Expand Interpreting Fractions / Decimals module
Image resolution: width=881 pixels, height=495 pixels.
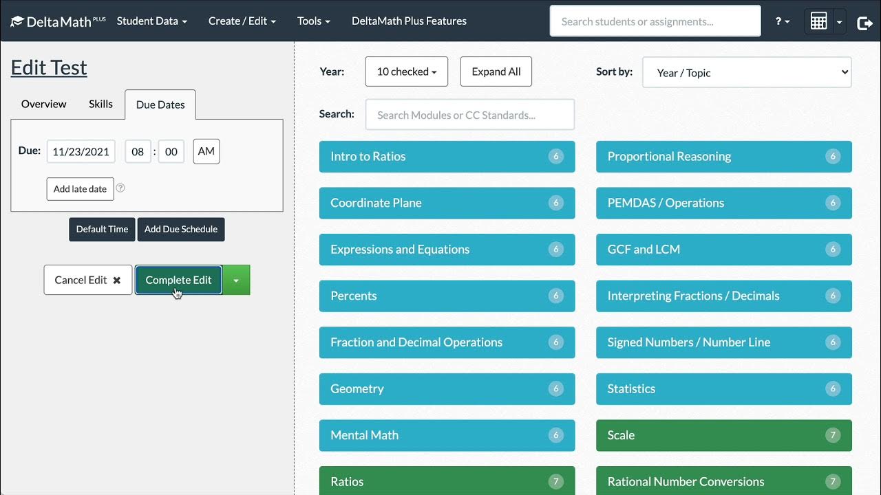click(x=724, y=296)
